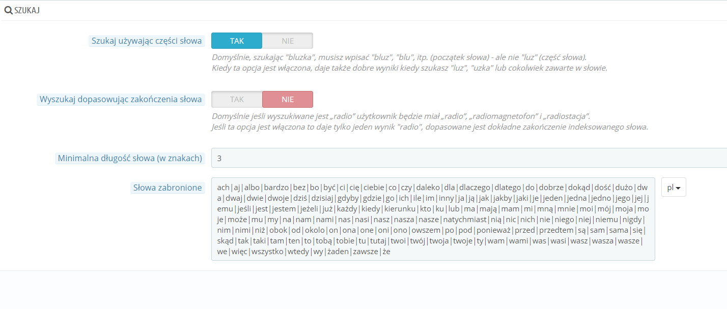The height and width of the screenshot is (309, 727).
Task: Click the word 'natychmiast' in forbidden words
Action: click(465, 220)
